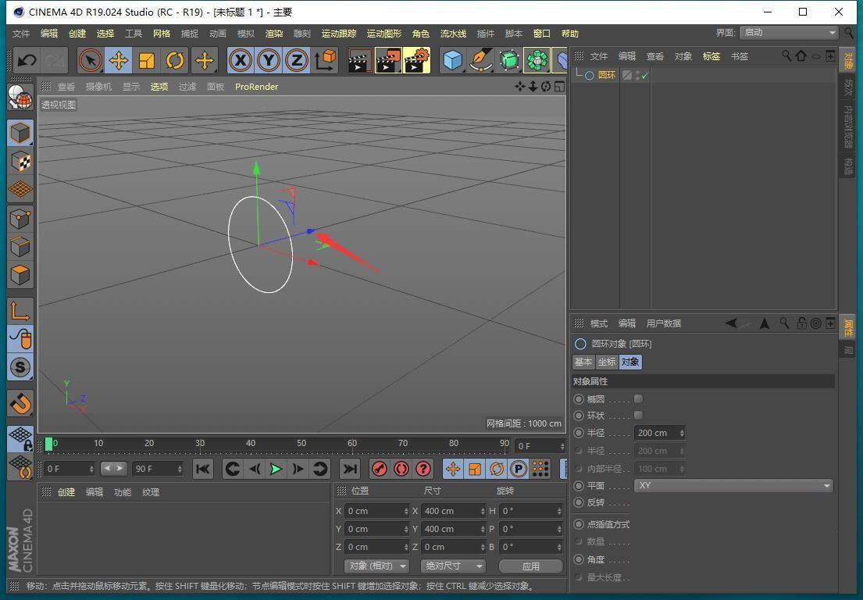Open the 创建 menu in menu bar
The width and height of the screenshot is (863, 600).
point(77,34)
